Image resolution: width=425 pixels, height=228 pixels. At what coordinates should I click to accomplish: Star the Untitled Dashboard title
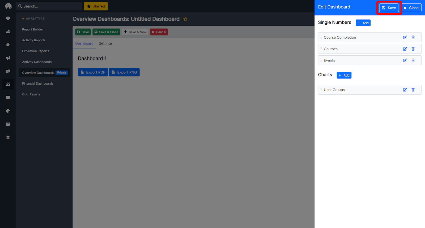tap(185, 19)
